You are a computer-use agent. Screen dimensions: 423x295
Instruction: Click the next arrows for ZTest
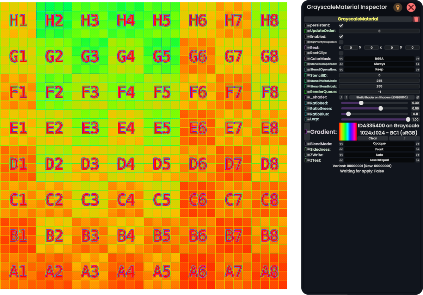coord(417,161)
